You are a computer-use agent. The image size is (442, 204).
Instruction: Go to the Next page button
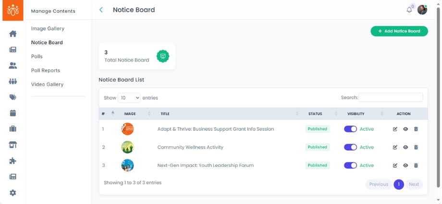[414, 184]
